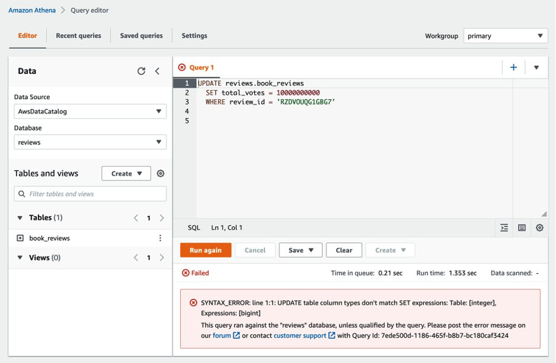556x363 pixels.
Task: Open Tables and views settings gear
Action: (161, 174)
